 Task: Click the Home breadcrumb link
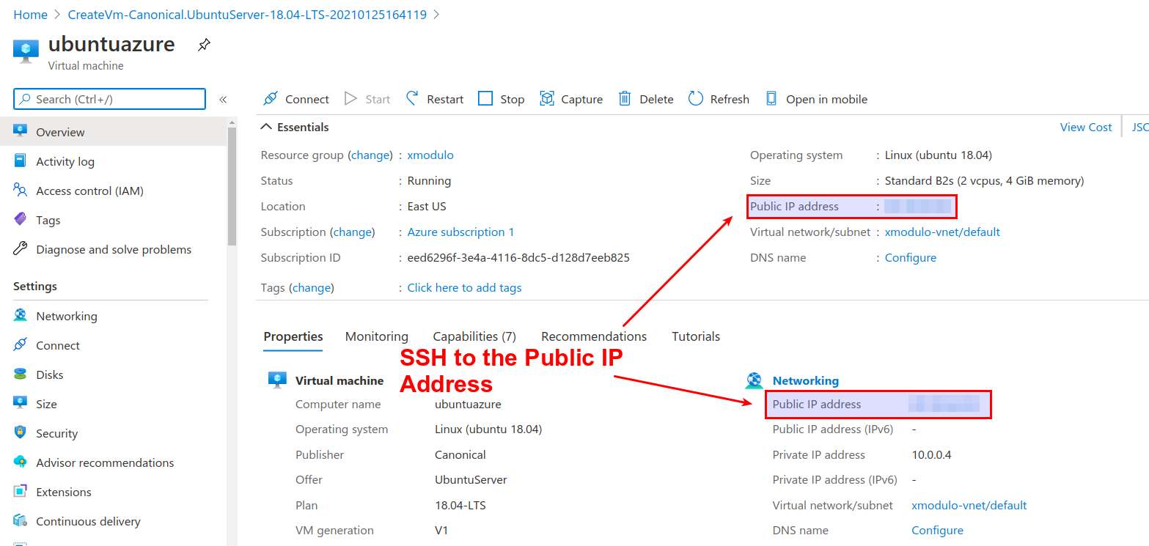(x=30, y=15)
